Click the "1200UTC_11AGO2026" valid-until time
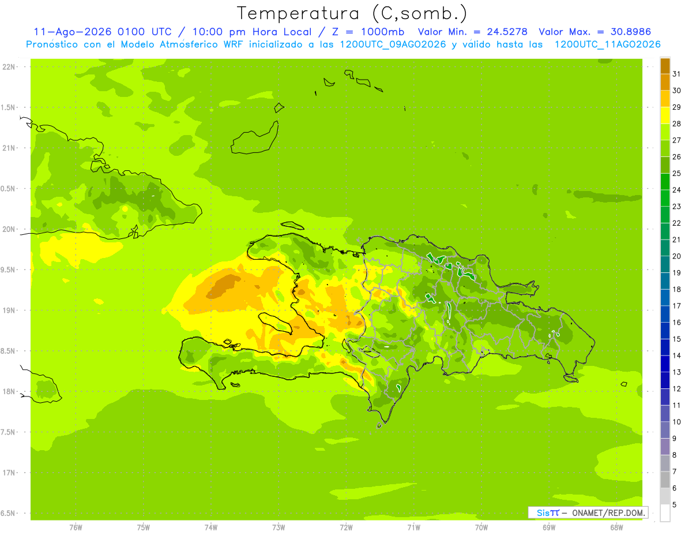The image size is (692, 535). (607, 44)
